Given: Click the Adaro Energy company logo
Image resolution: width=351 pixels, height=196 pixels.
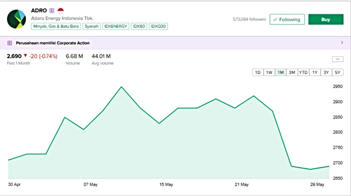Looking at the screenshot, I should coord(17,19).
